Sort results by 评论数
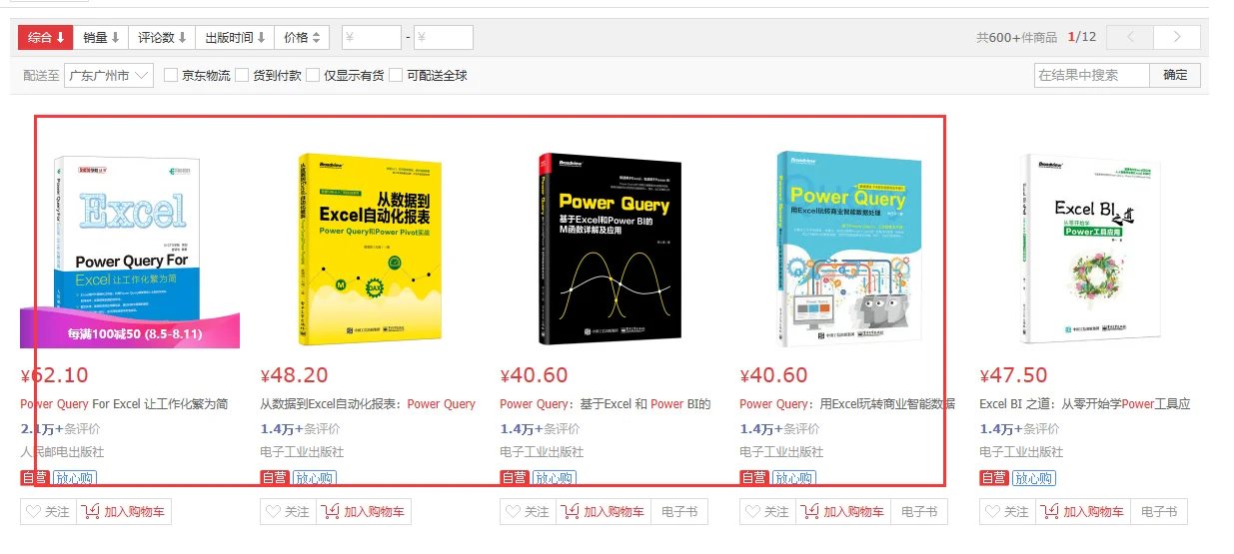The image size is (1234, 554). click(x=162, y=38)
